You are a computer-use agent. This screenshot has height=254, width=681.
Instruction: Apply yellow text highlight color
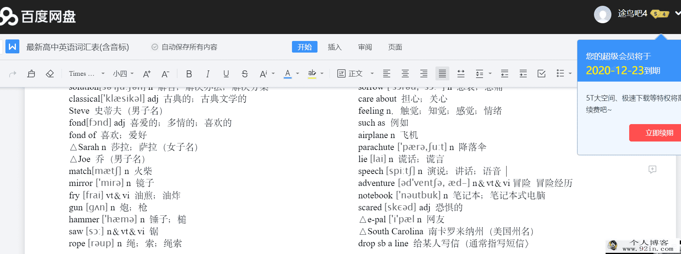pyautogui.click(x=312, y=73)
